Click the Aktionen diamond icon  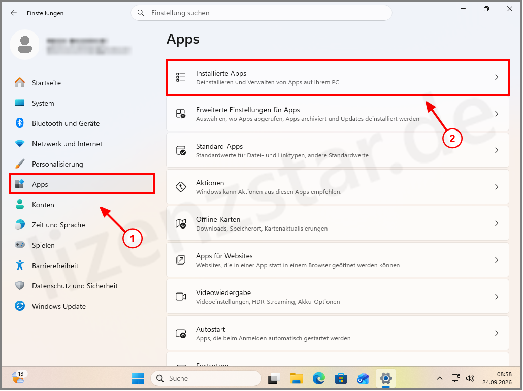pyautogui.click(x=181, y=187)
